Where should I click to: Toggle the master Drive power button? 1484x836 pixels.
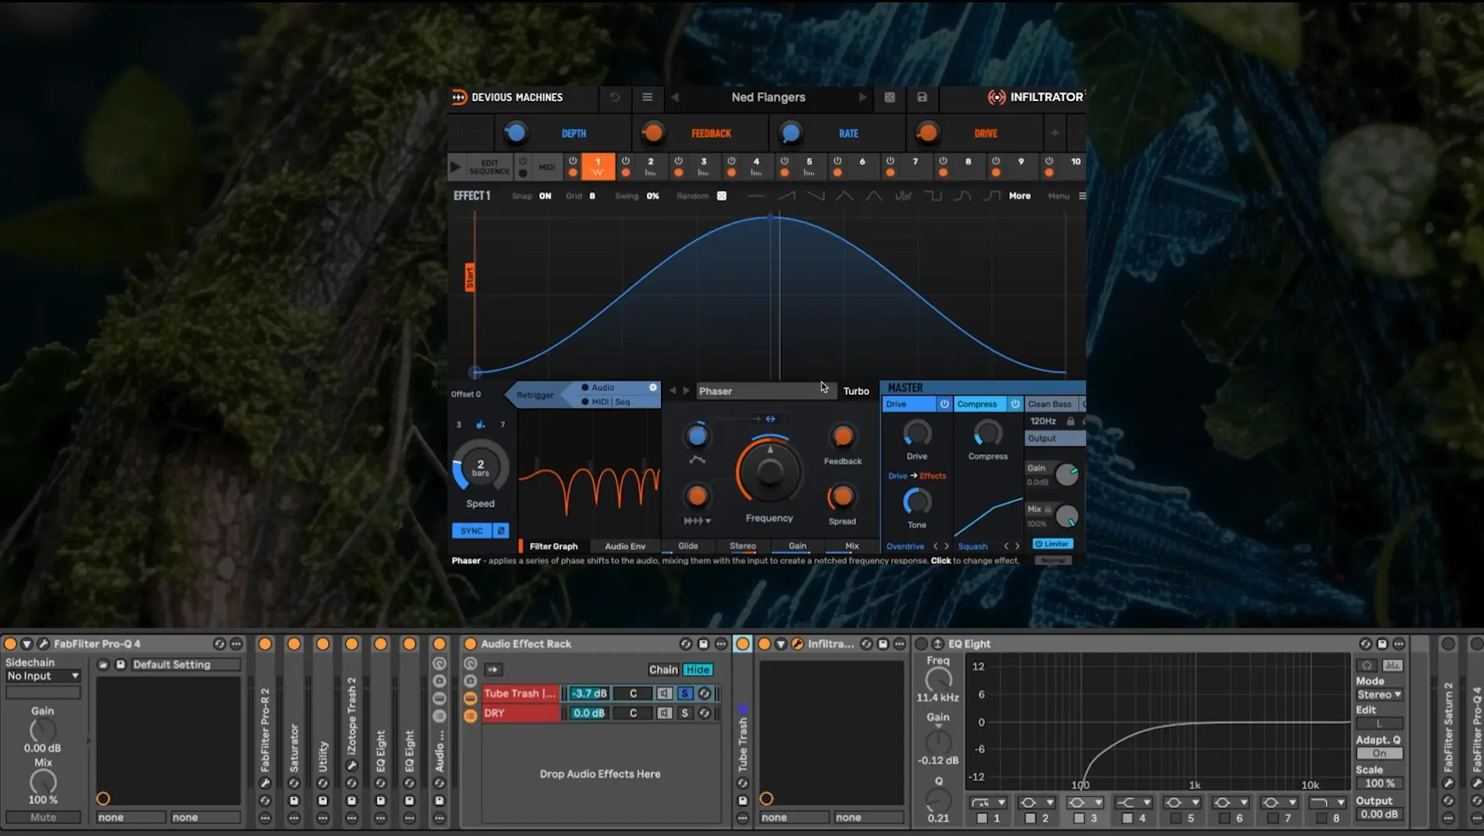pos(944,404)
